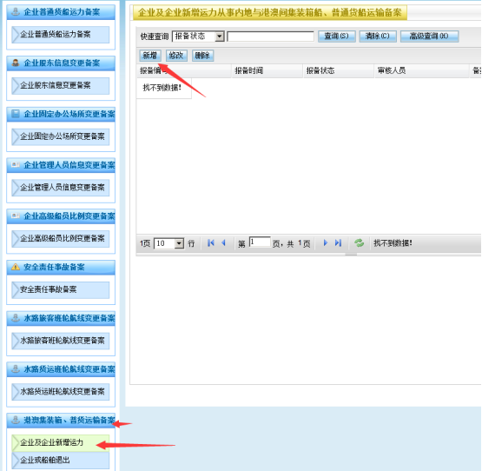The height and width of the screenshot is (471, 482).
Task: Click the ship icon beside 企业普通货船运力备案 header
Action: [x=15, y=11]
